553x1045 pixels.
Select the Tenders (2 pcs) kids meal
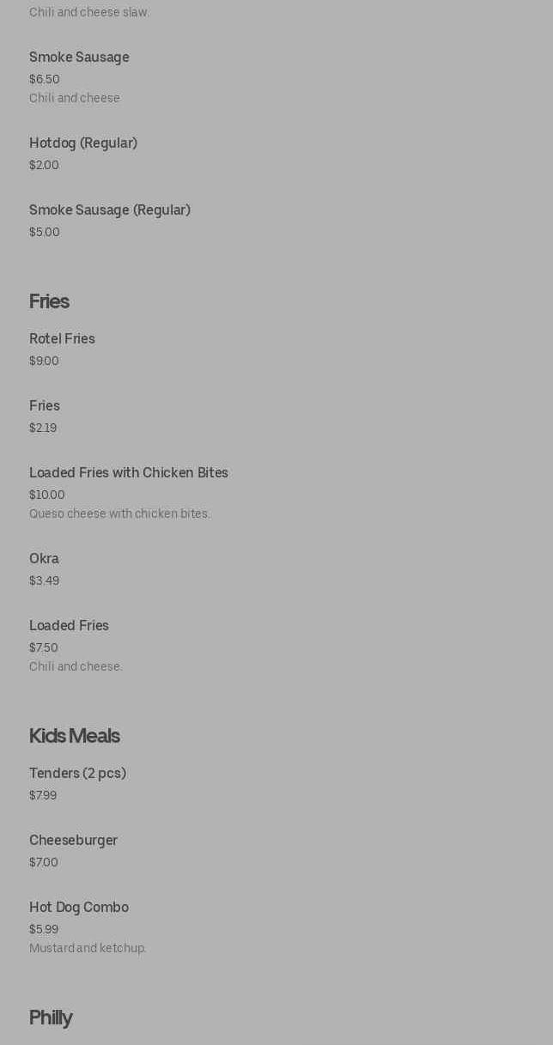77,774
